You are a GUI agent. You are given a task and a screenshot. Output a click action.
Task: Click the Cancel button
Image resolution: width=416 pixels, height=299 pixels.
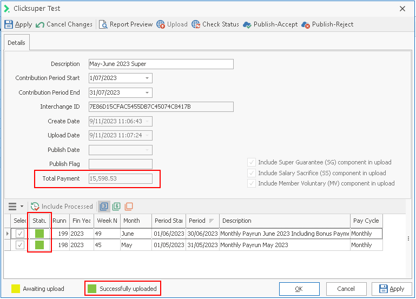pyautogui.click(x=346, y=289)
